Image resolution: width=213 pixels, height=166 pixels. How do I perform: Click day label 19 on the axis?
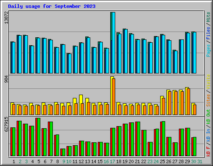125,161
